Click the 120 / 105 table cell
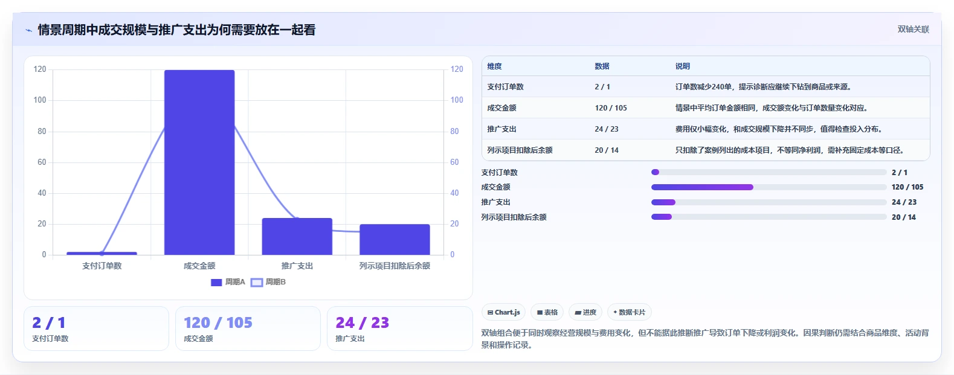Image resolution: width=954 pixels, height=375 pixels. coord(611,108)
